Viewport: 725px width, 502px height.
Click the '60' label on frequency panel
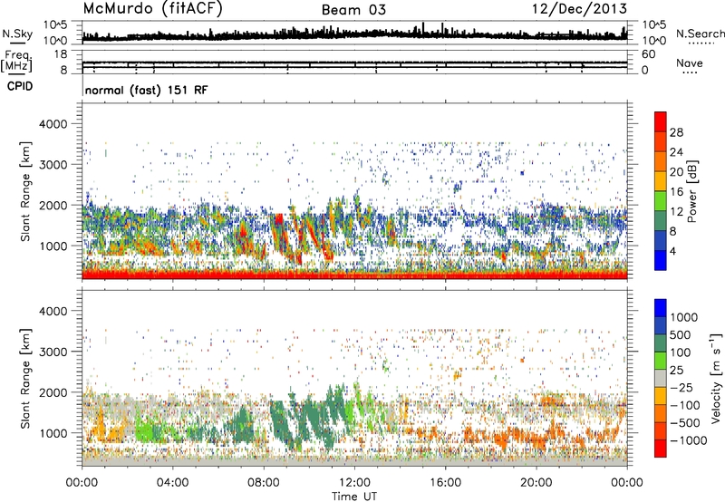click(648, 54)
